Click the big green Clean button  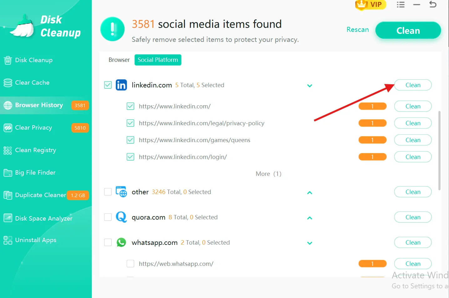point(408,30)
